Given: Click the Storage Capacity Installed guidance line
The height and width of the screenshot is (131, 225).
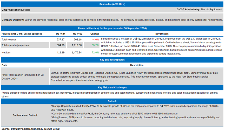Looking at the screenshot, I should point(135,108).
